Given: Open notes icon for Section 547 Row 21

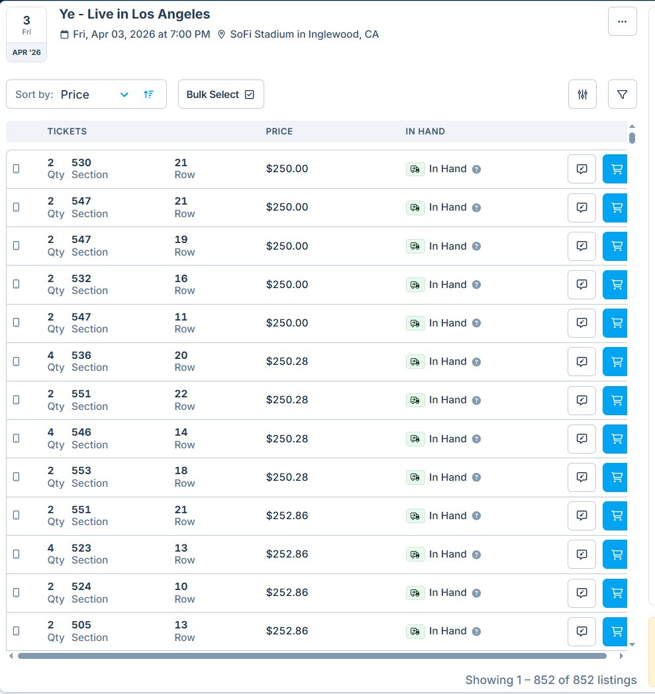Looking at the screenshot, I should tap(581, 207).
